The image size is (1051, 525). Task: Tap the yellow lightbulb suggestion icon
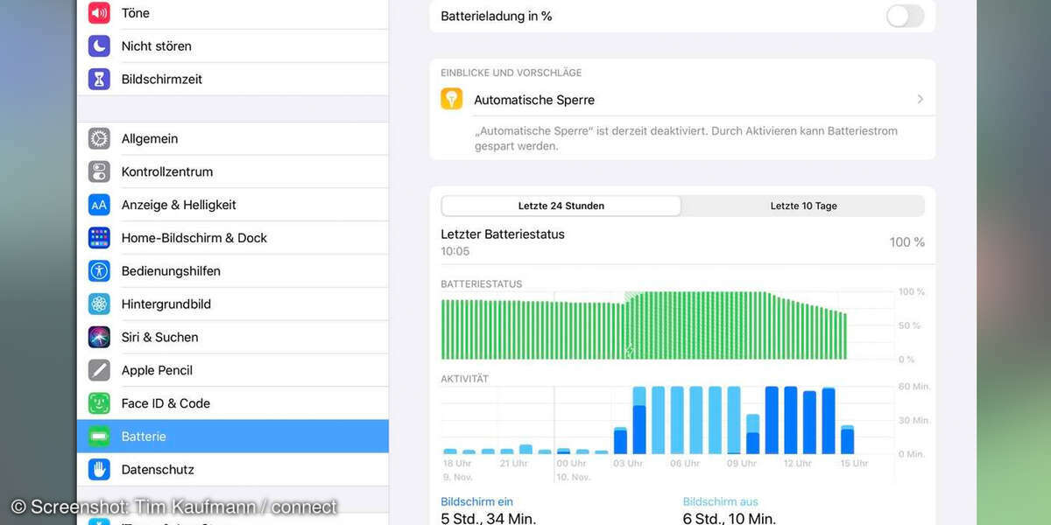[x=451, y=99]
